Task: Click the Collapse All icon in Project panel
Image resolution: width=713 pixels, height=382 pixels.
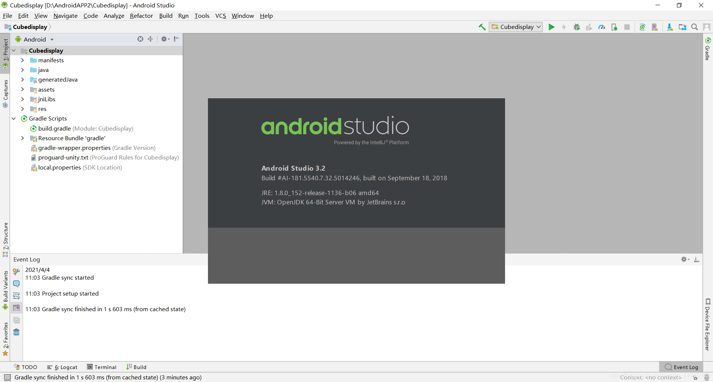Action: click(150, 39)
